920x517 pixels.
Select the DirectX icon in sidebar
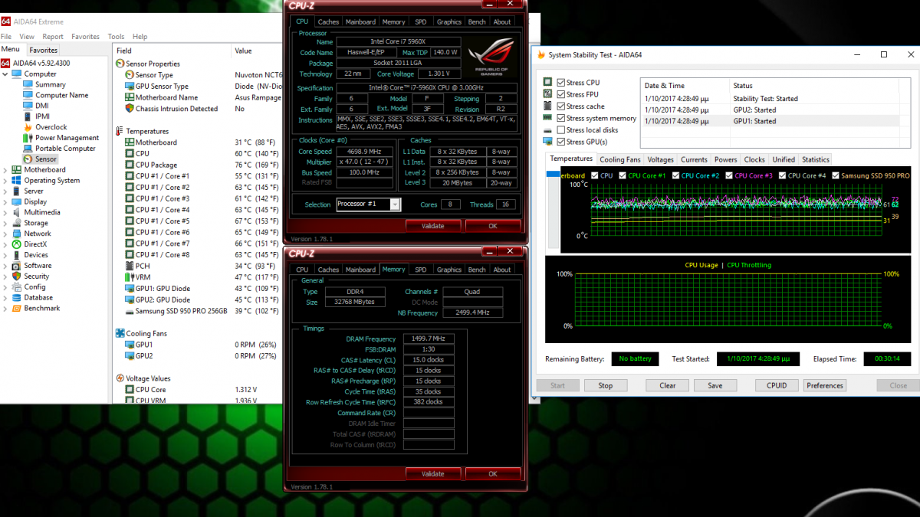(16, 244)
